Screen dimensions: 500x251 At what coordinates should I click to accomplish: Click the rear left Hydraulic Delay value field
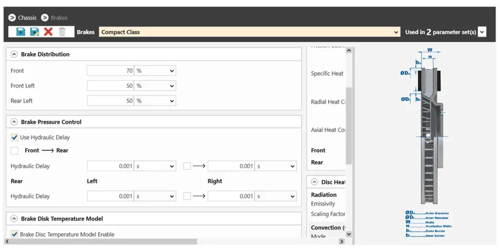click(110, 196)
